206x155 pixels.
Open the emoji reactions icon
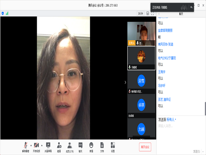[x=91, y=147]
